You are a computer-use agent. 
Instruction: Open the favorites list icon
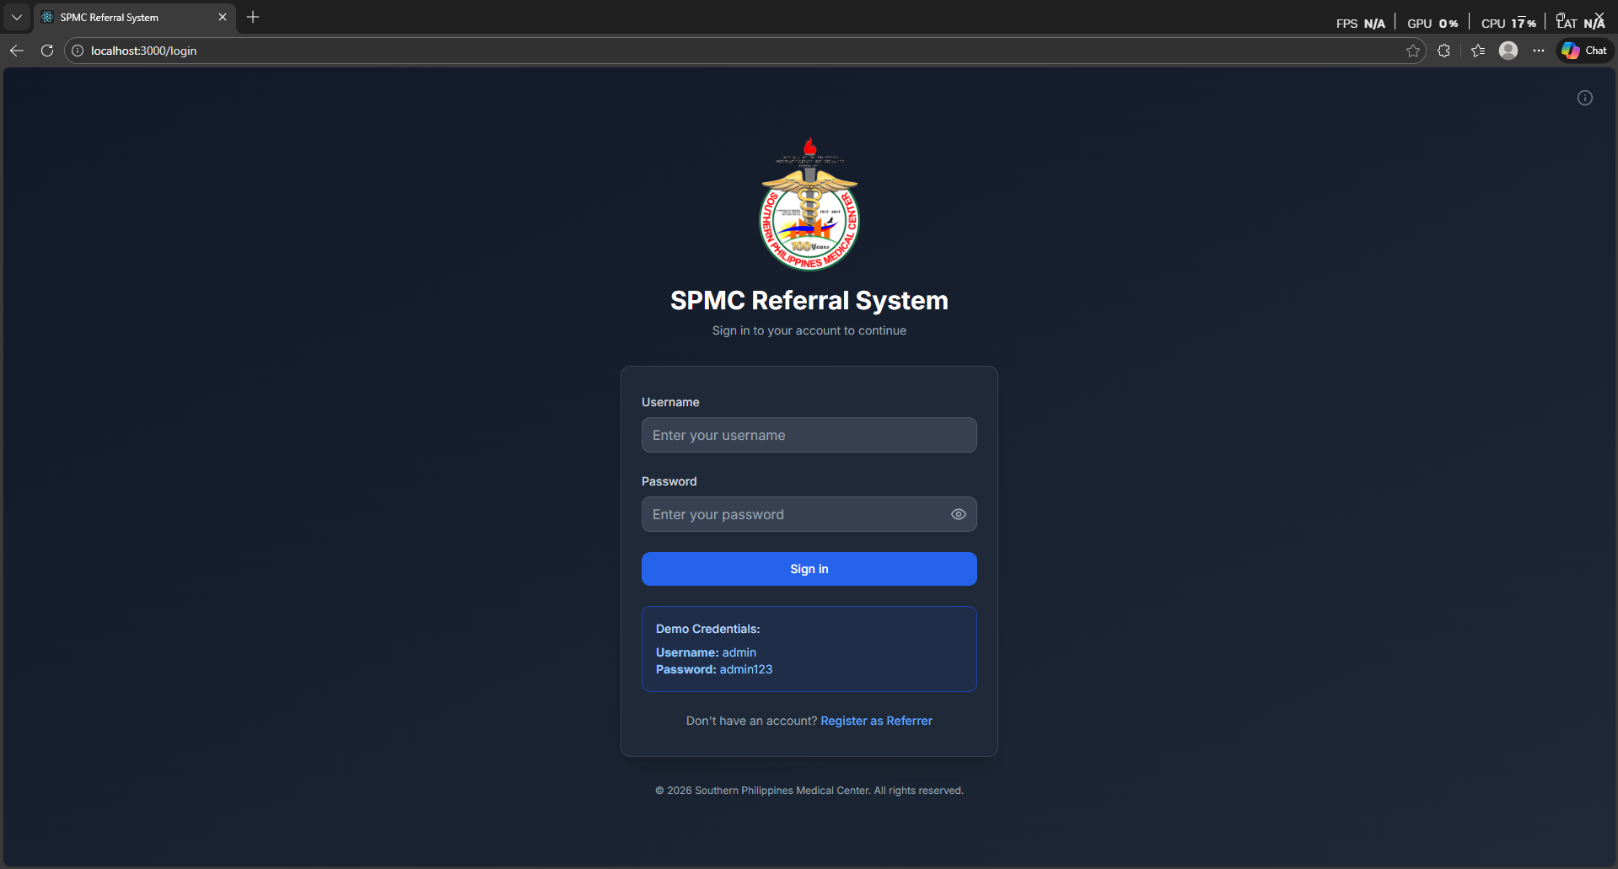pos(1478,51)
